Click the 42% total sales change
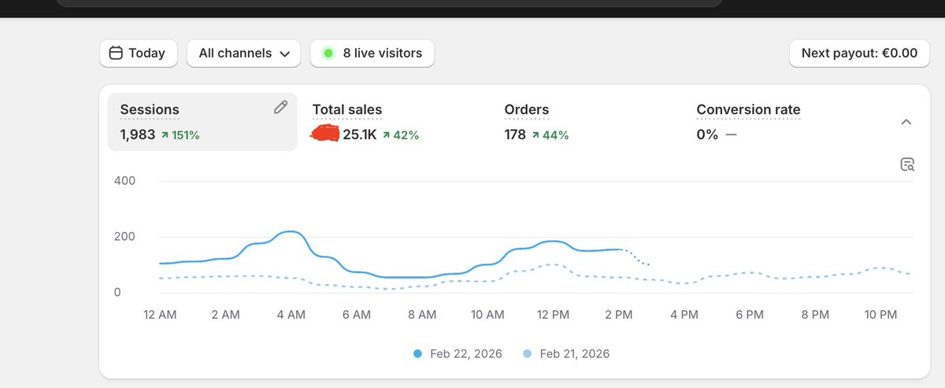This screenshot has width=945, height=388. point(401,135)
